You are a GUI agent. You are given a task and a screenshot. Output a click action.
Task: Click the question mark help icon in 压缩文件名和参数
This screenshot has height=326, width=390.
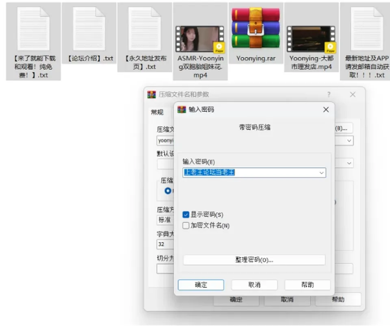pos(329,94)
